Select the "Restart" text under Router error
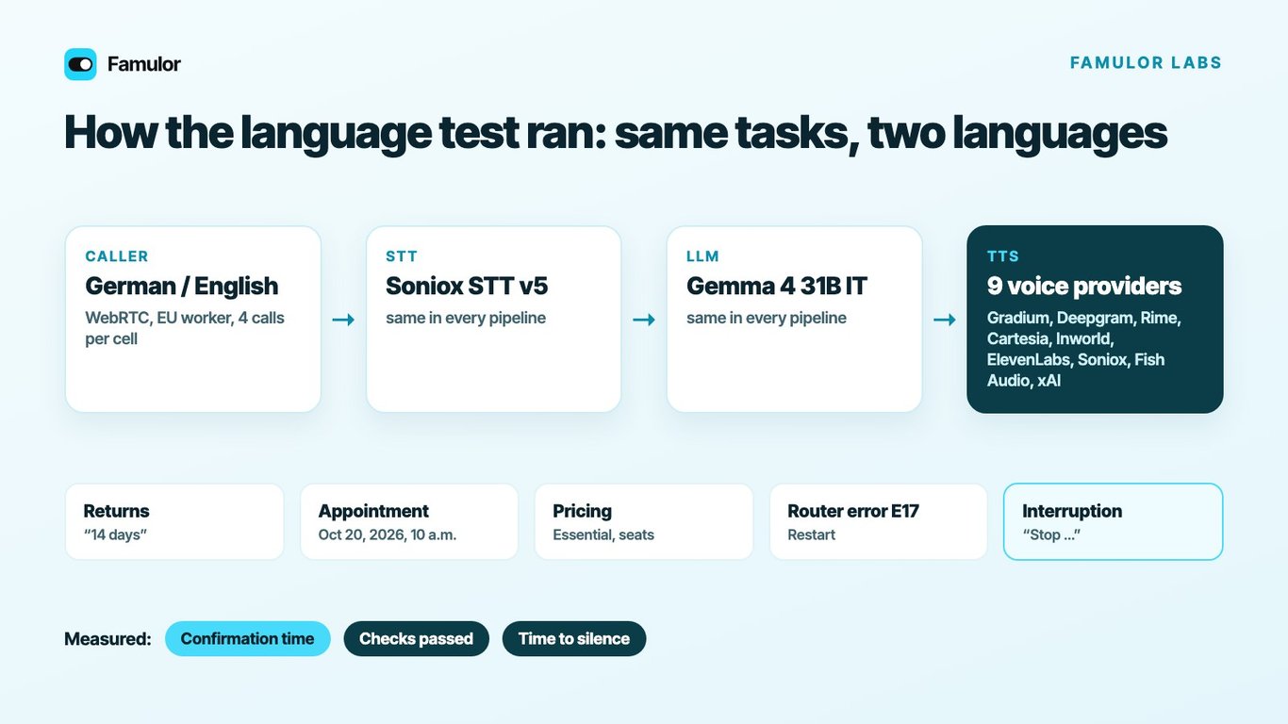This screenshot has width=1288, height=724. click(x=812, y=535)
